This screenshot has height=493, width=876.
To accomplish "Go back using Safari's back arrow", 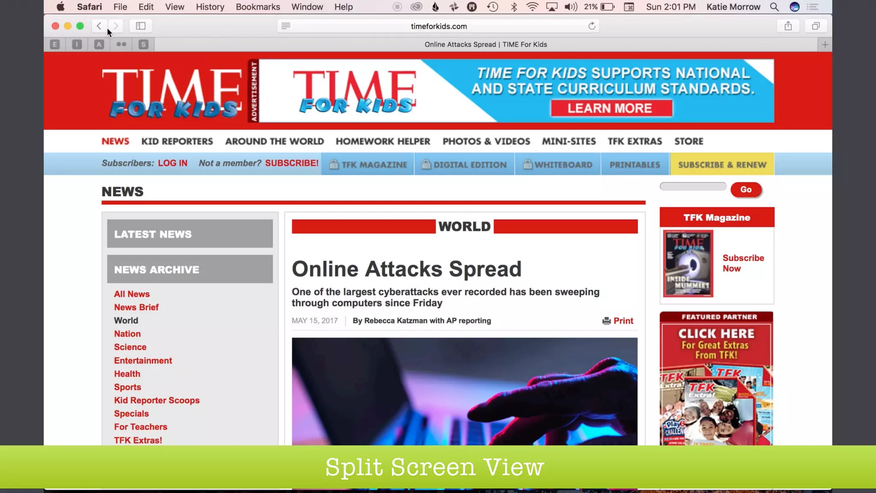I will [99, 26].
